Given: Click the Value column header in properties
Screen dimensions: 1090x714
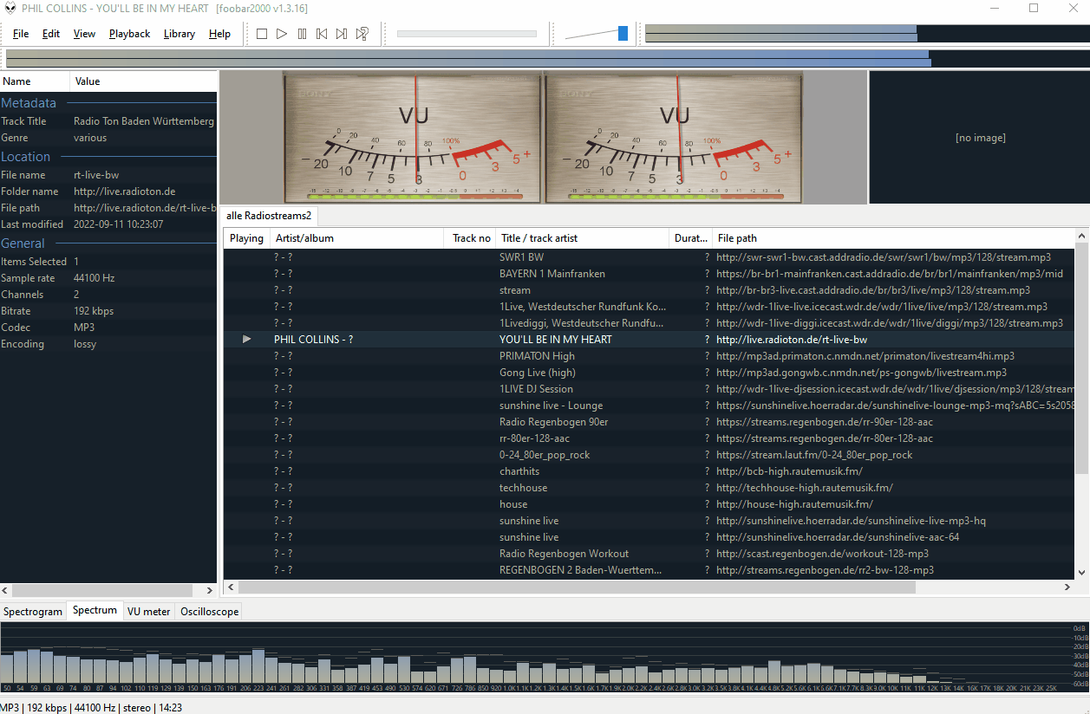Looking at the screenshot, I should (x=143, y=81).
